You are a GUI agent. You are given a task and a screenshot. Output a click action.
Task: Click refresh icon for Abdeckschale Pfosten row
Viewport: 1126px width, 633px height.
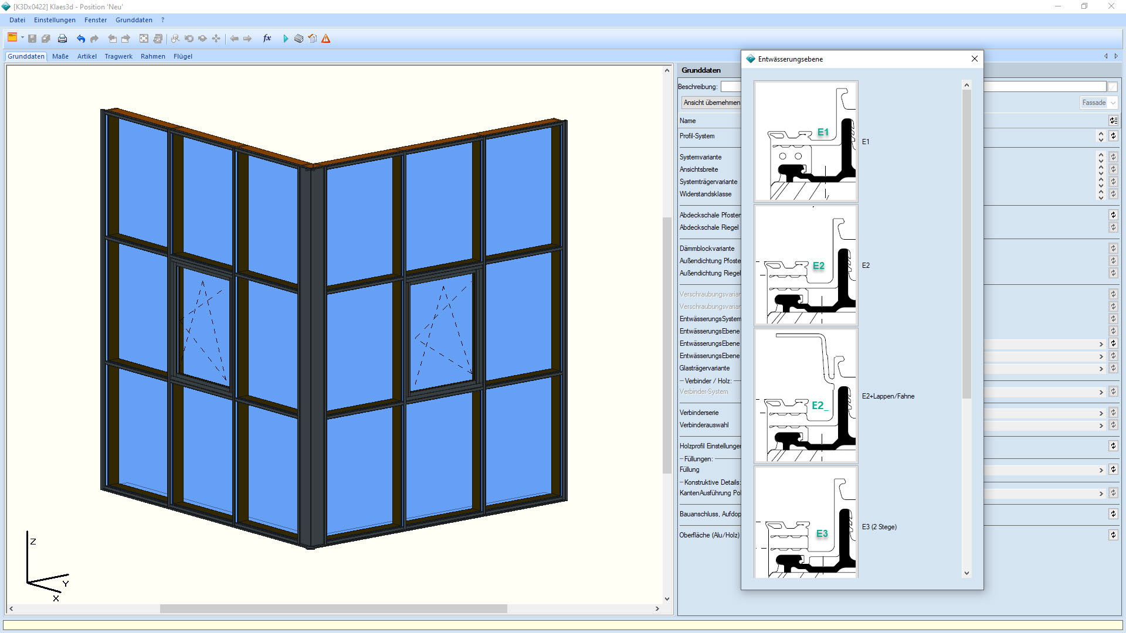1113,215
